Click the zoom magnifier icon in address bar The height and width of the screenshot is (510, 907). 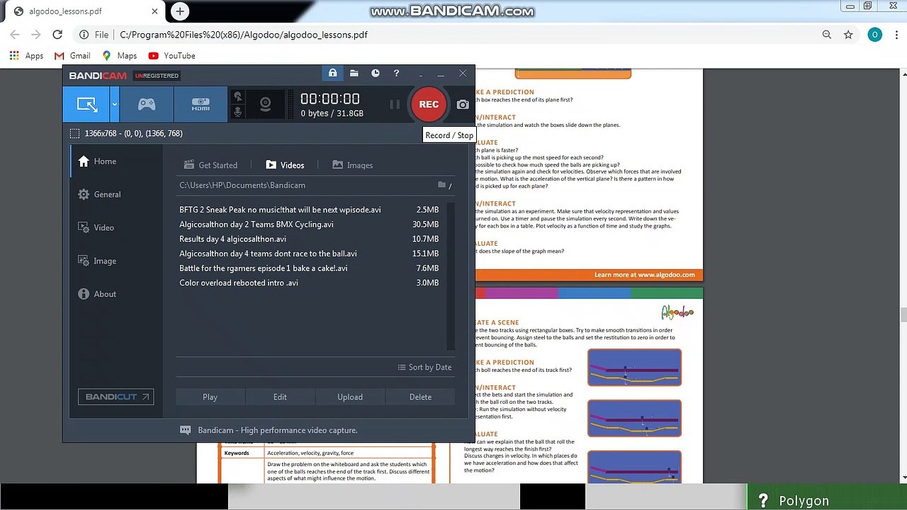[x=827, y=35]
